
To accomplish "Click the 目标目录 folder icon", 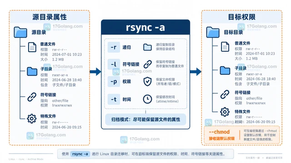I will pyautogui.click(x=213, y=32).
